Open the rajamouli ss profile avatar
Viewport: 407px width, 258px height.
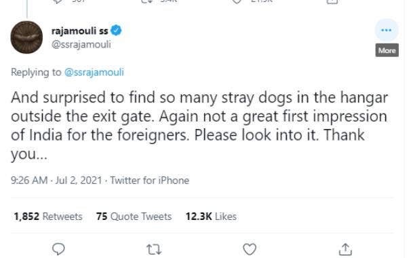coord(26,37)
